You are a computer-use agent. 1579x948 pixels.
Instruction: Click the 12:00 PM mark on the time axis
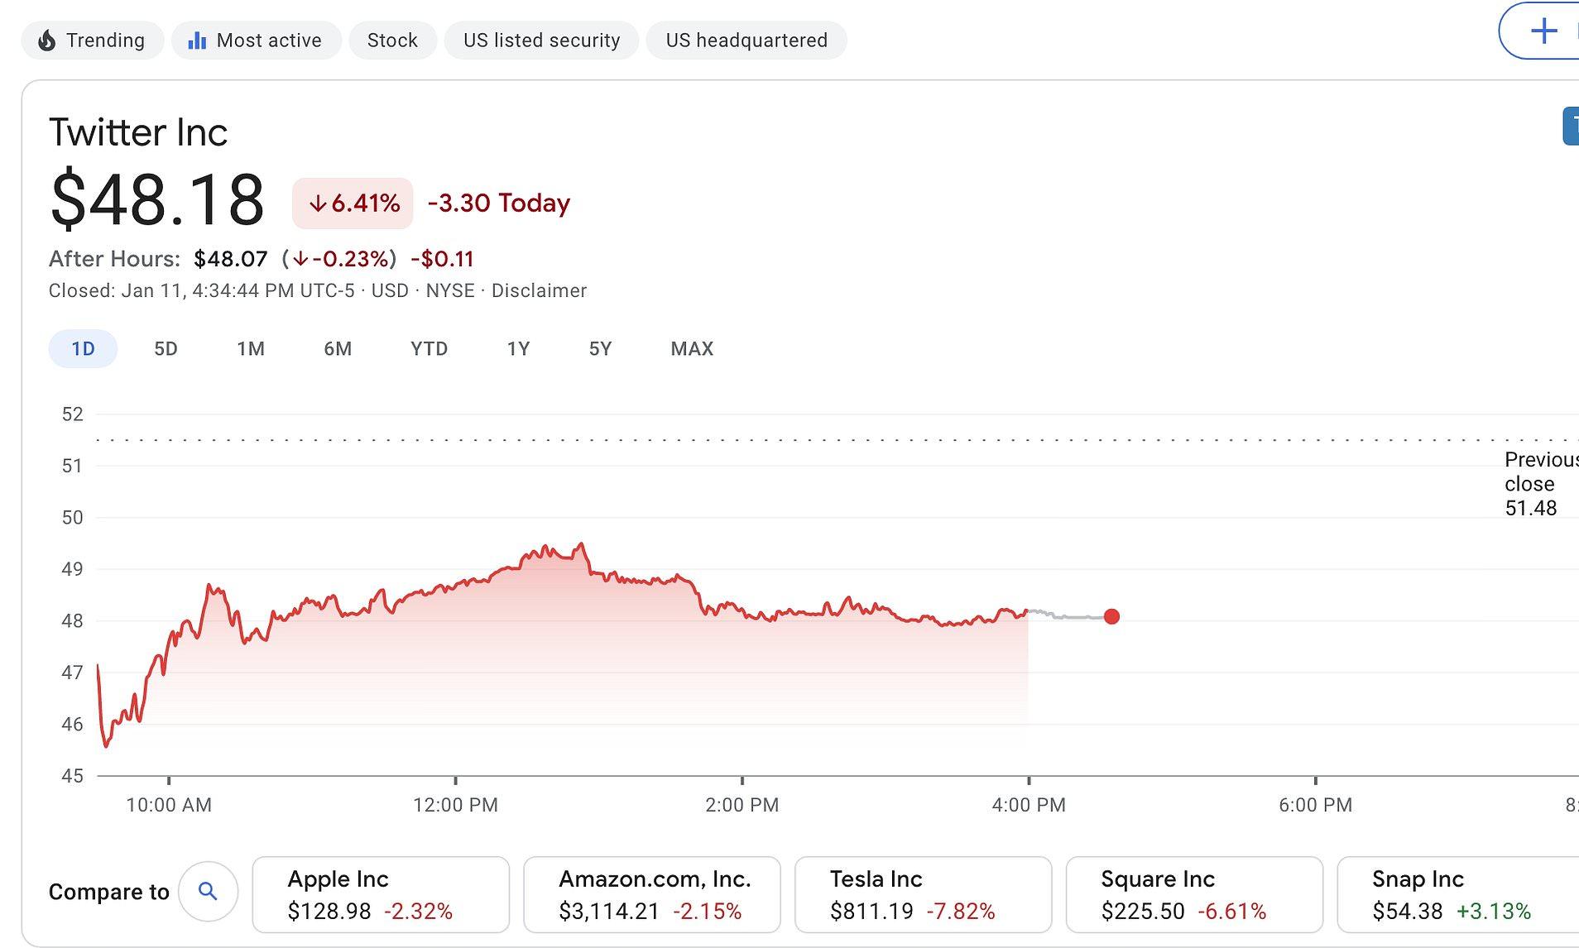455,804
